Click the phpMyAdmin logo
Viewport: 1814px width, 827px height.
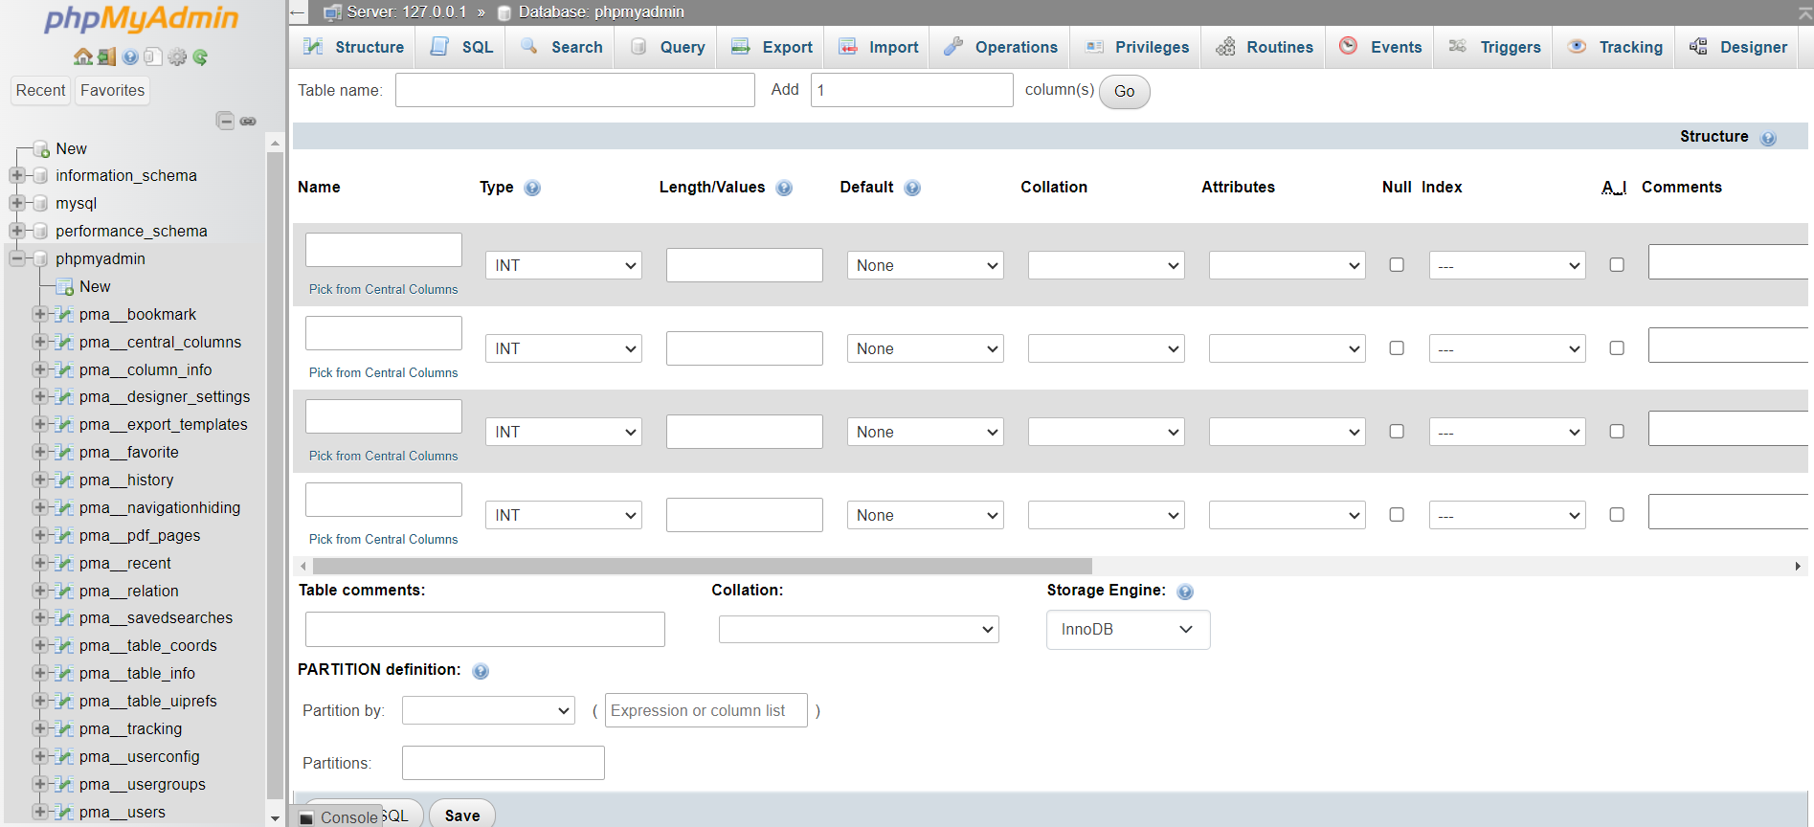coord(141,18)
